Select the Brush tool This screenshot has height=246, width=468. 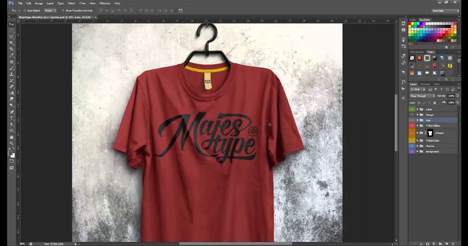[x=12, y=68]
